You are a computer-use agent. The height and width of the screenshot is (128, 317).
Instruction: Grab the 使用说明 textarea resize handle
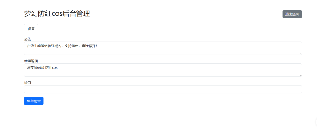pos(300,75)
